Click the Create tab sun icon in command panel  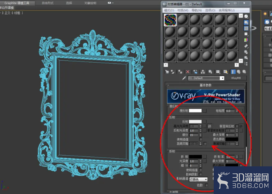click(265, 14)
